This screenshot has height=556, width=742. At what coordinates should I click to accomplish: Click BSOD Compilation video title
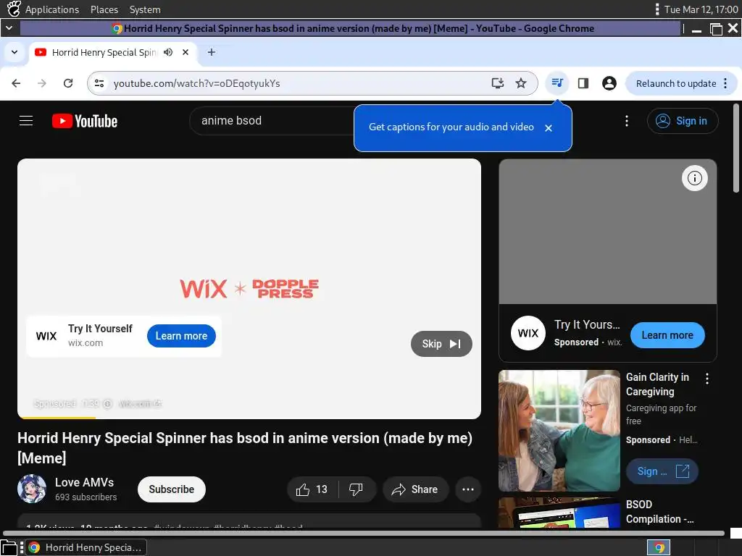click(659, 512)
